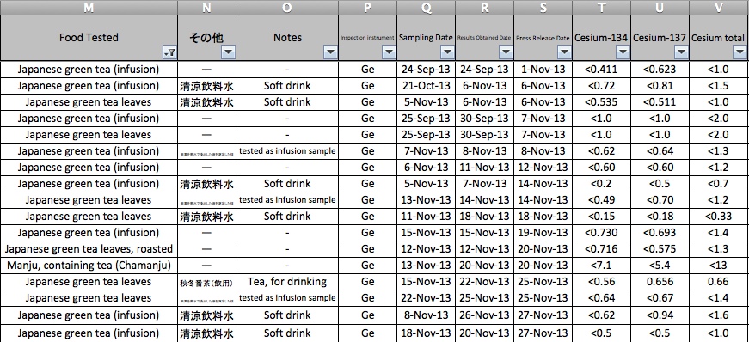Screen dimensions: 749x342
Task: Click the 'Cesium total' header cell
Action: 719,38
